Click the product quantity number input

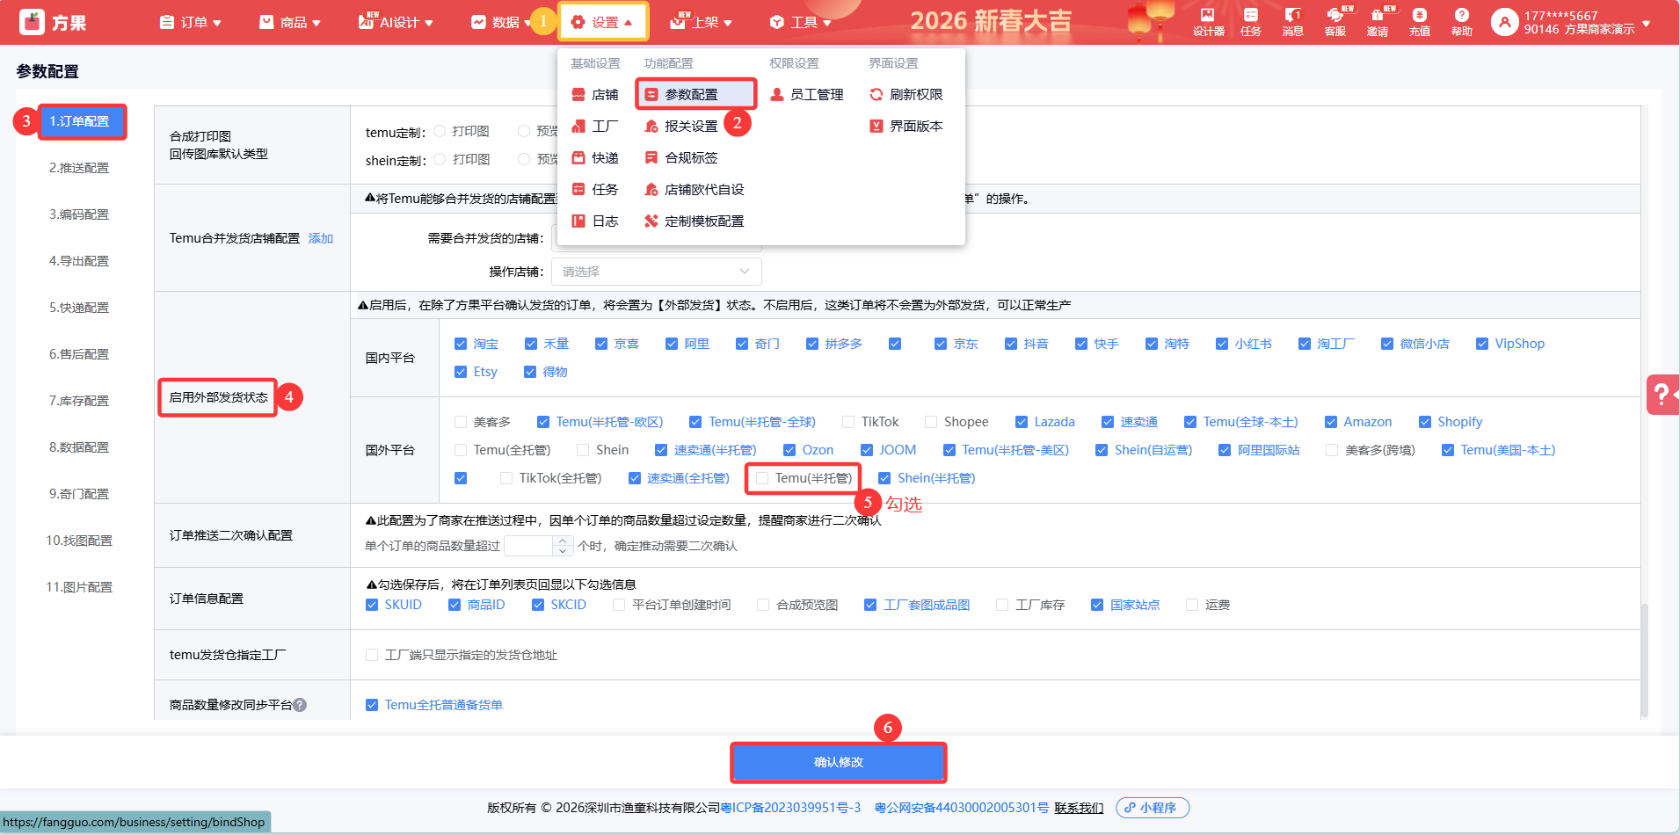tap(529, 546)
